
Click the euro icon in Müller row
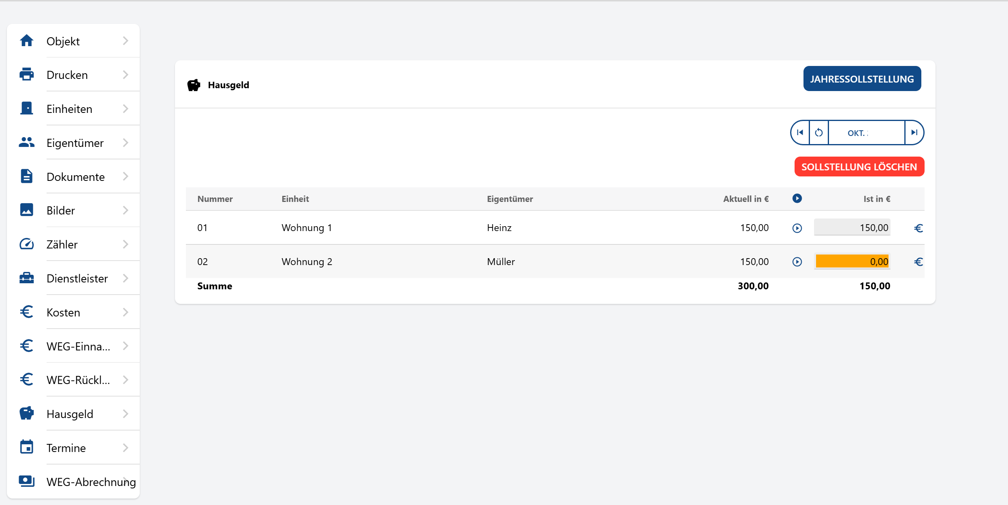click(918, 262)
